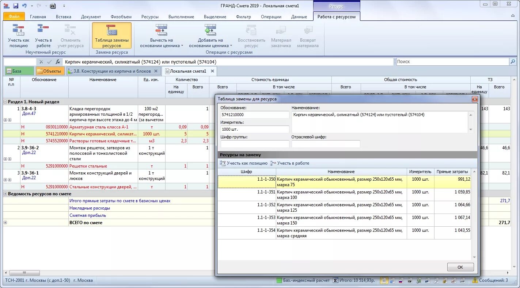Image resolution: width=520 pixels, height=288 pixels.
Task: Click the empty 'Шифр группы' field
Action: coord(255,144)
